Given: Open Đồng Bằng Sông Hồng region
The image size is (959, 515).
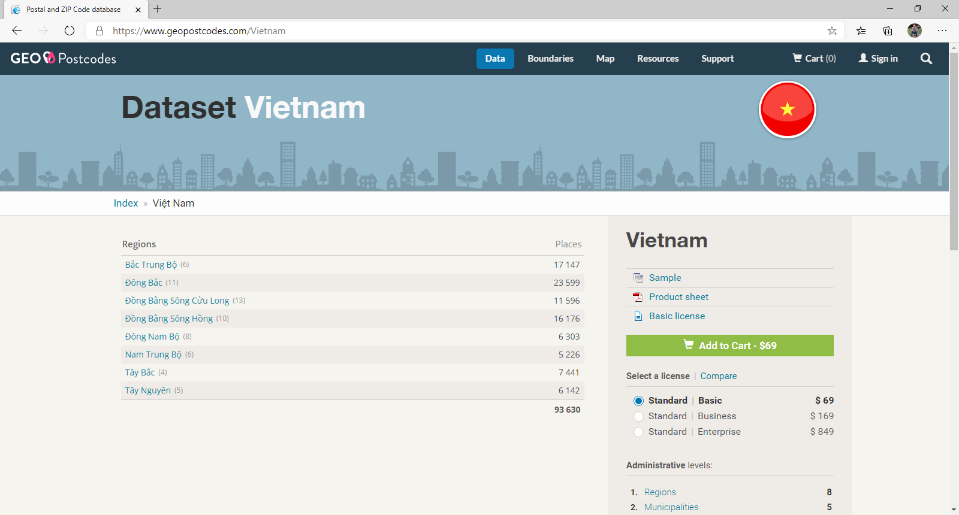Looking at the screenshot, I should [x=168, y=319].
